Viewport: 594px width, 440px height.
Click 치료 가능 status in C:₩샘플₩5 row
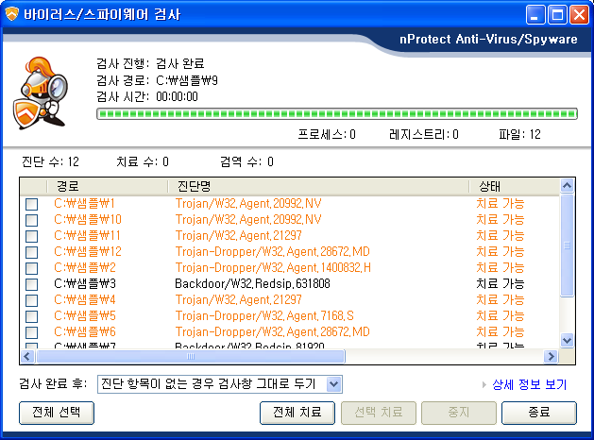click(x=501, y=315)
